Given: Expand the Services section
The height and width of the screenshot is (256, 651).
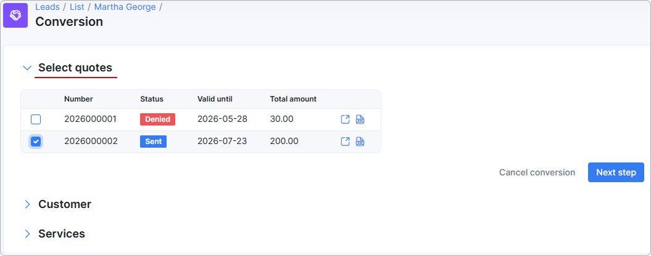Looking at the screenshot, I should click(x=27, y=234).
